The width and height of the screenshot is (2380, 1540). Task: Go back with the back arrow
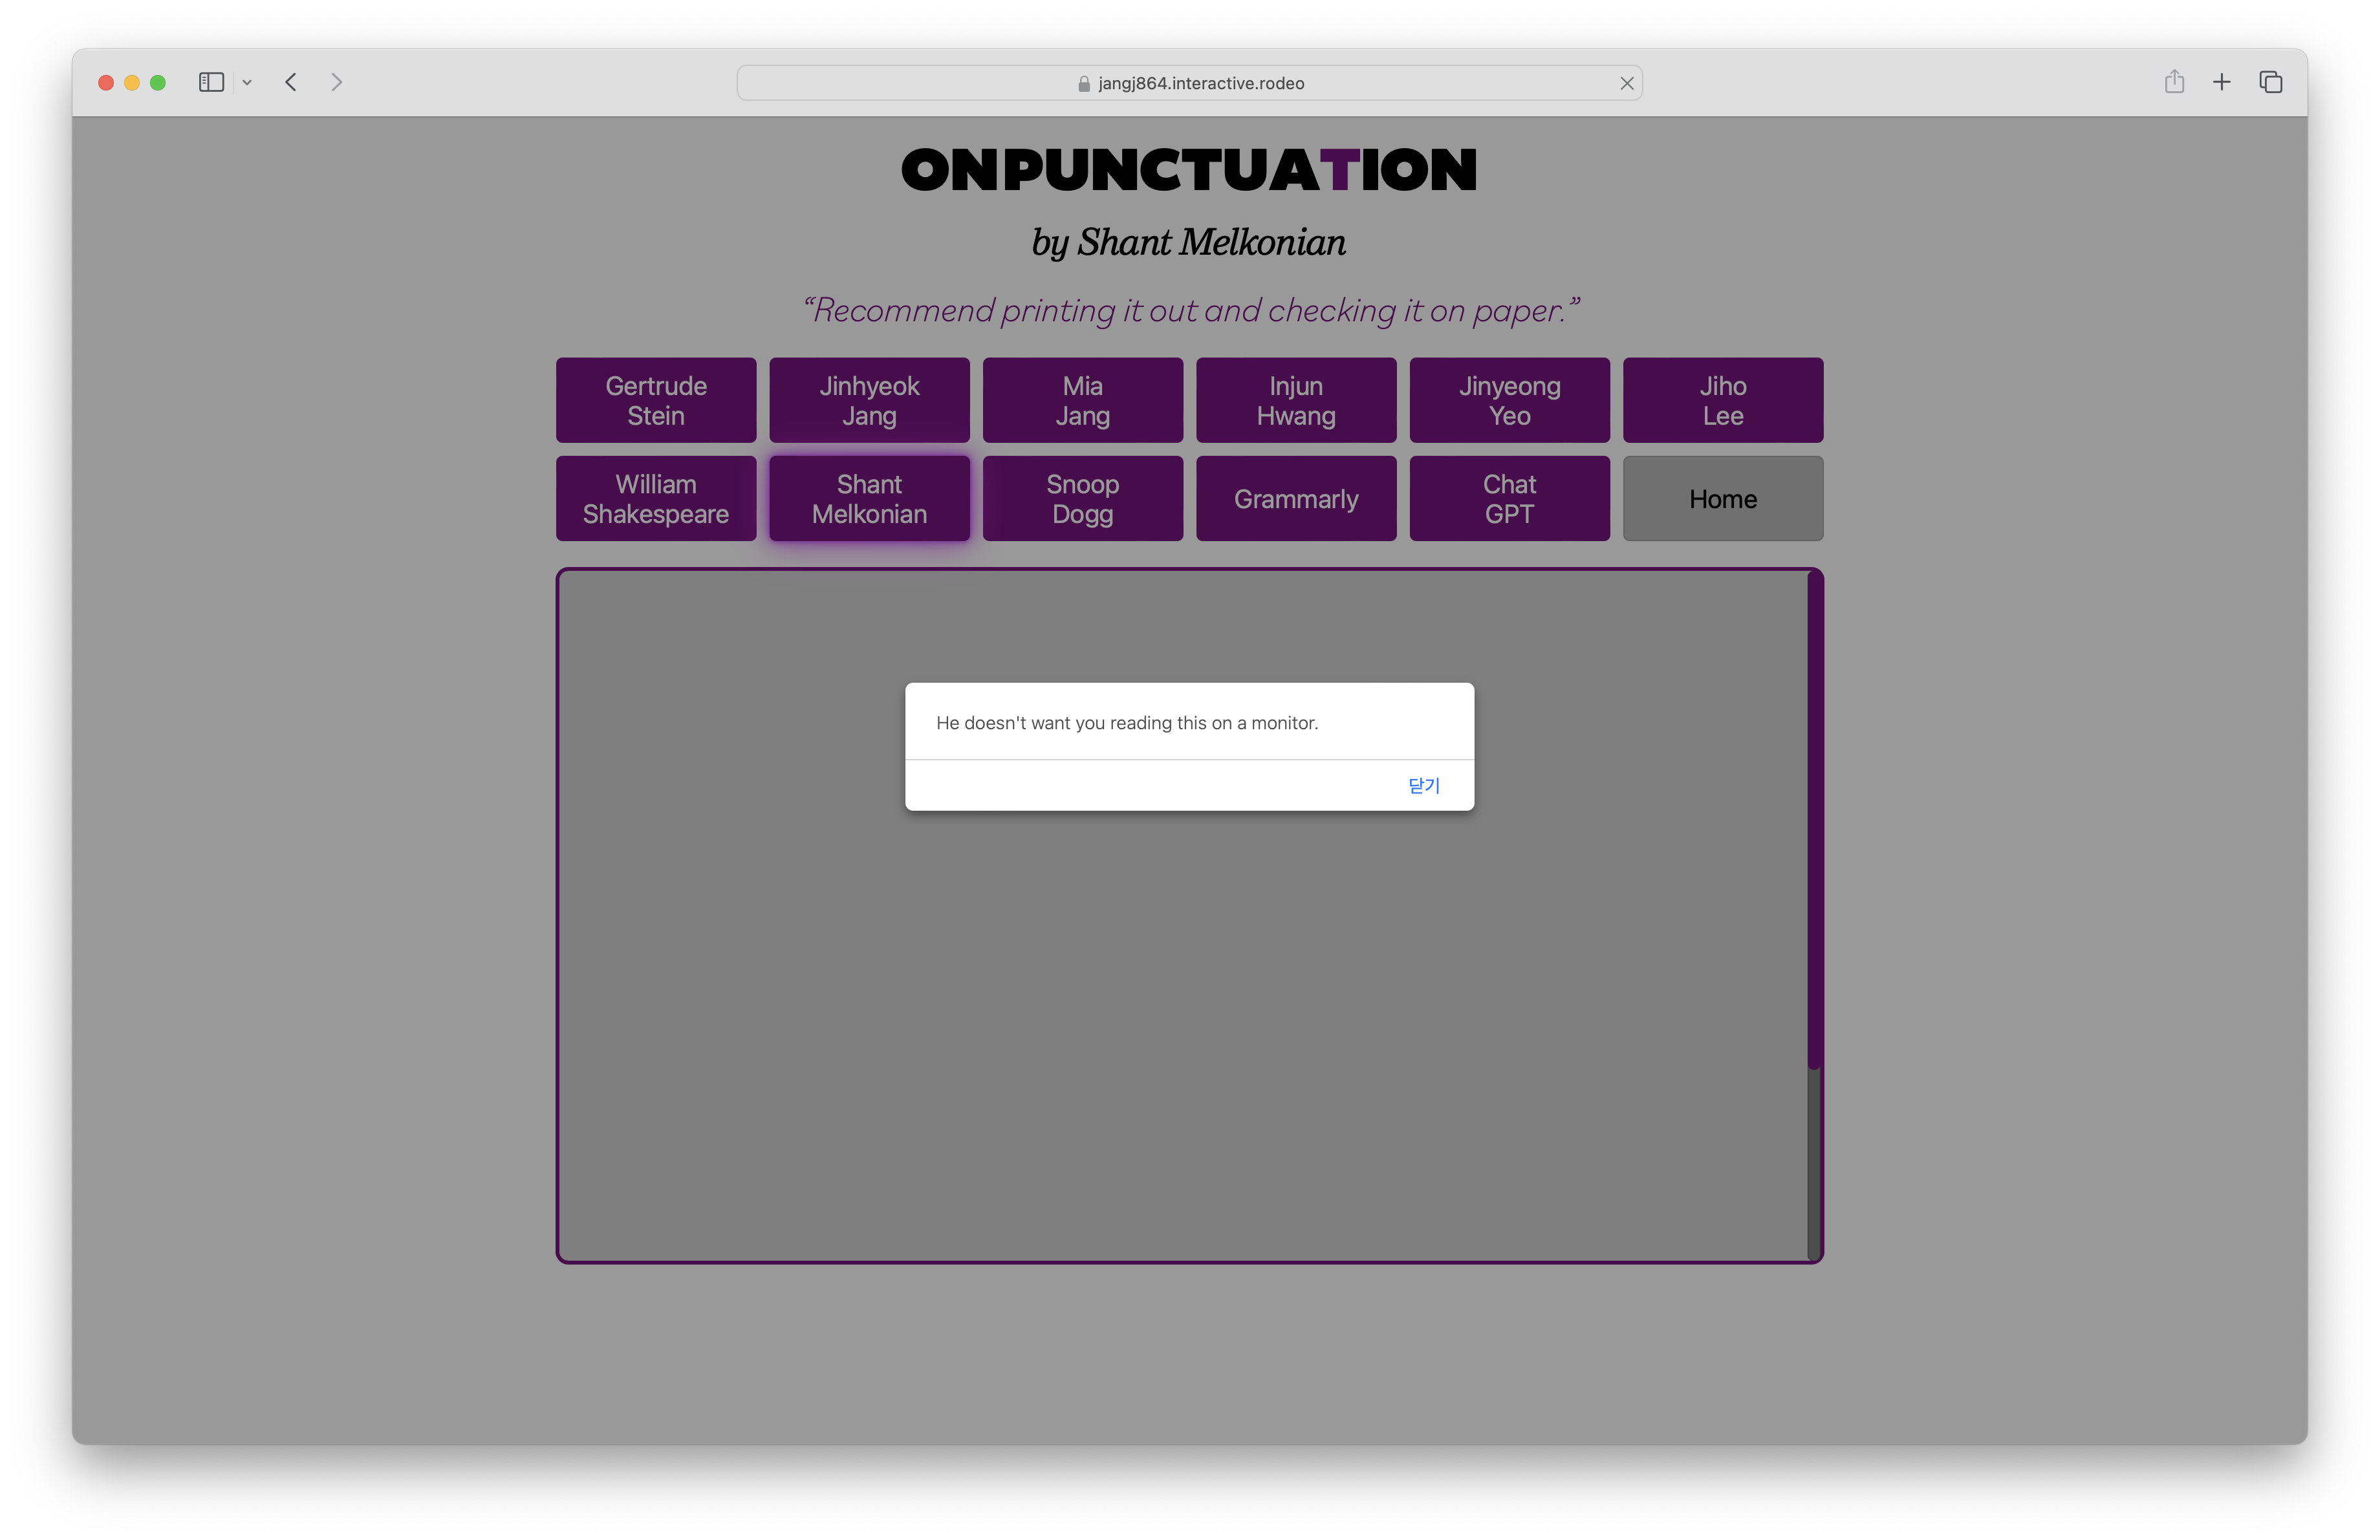point(291,82)
